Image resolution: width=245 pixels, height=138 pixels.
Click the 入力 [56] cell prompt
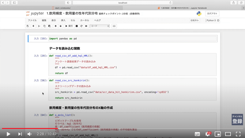click(40, 80)
